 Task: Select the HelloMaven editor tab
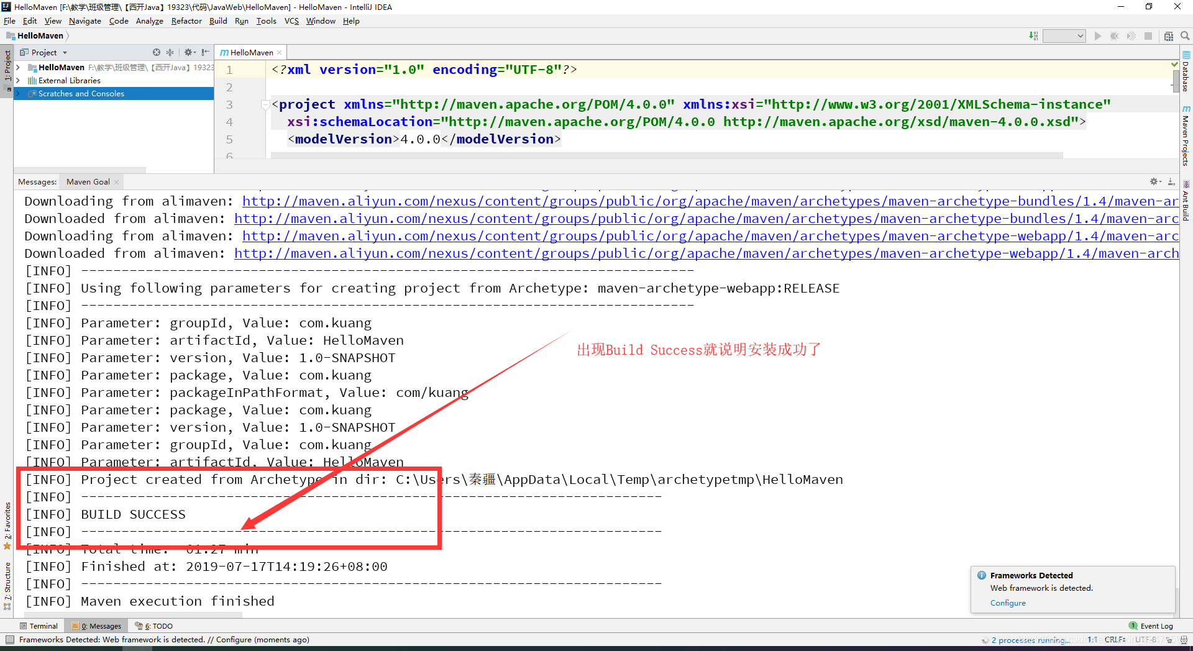click(x=251, y=53)
